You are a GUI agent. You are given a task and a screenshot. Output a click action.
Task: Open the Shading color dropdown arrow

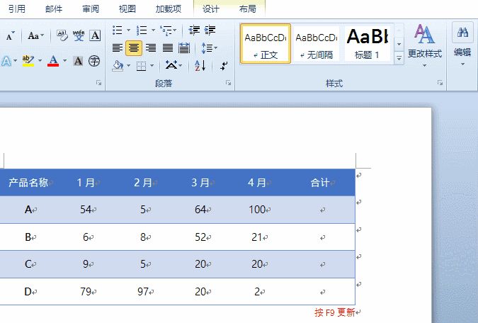(x=129, y=66)
